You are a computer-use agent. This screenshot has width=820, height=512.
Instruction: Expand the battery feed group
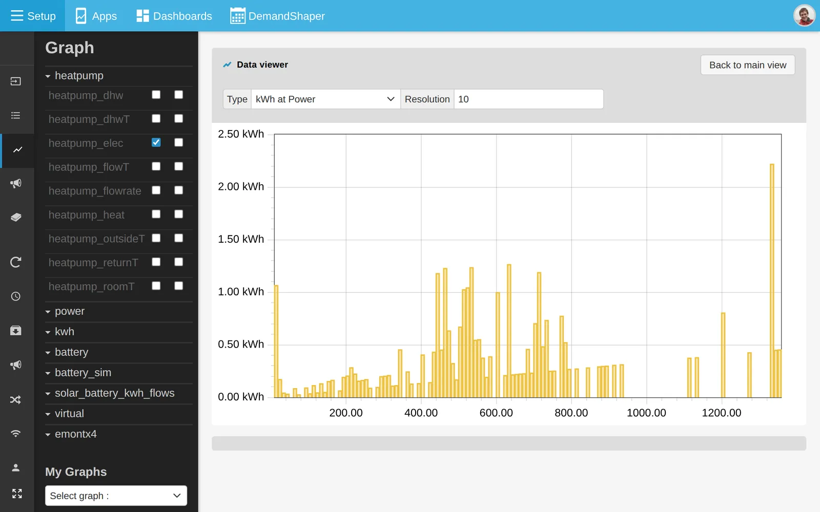tap(119, 352)
